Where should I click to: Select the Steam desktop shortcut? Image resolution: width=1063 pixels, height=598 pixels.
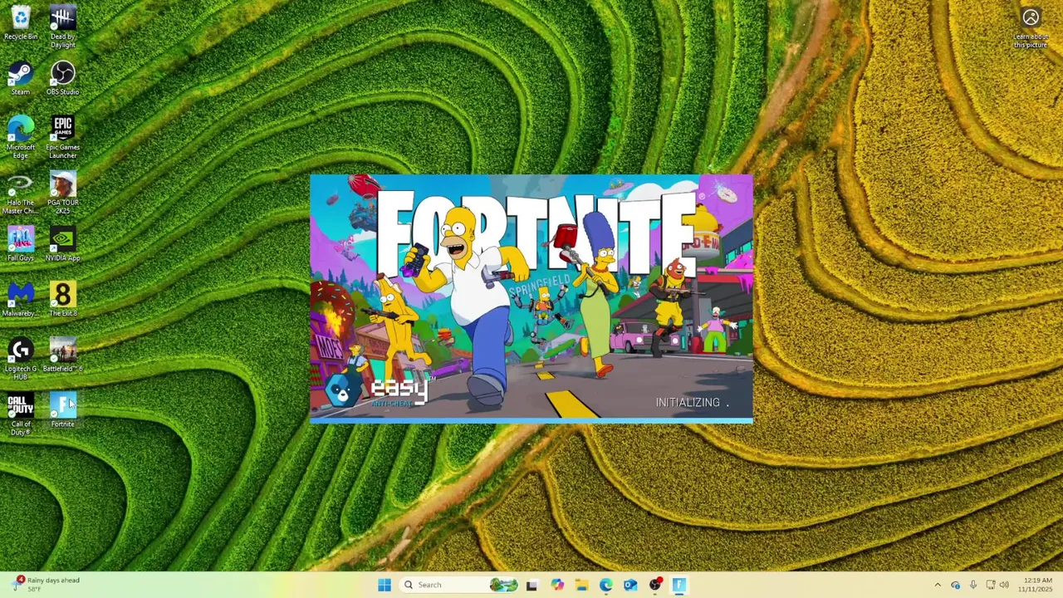tap(21, 78)
